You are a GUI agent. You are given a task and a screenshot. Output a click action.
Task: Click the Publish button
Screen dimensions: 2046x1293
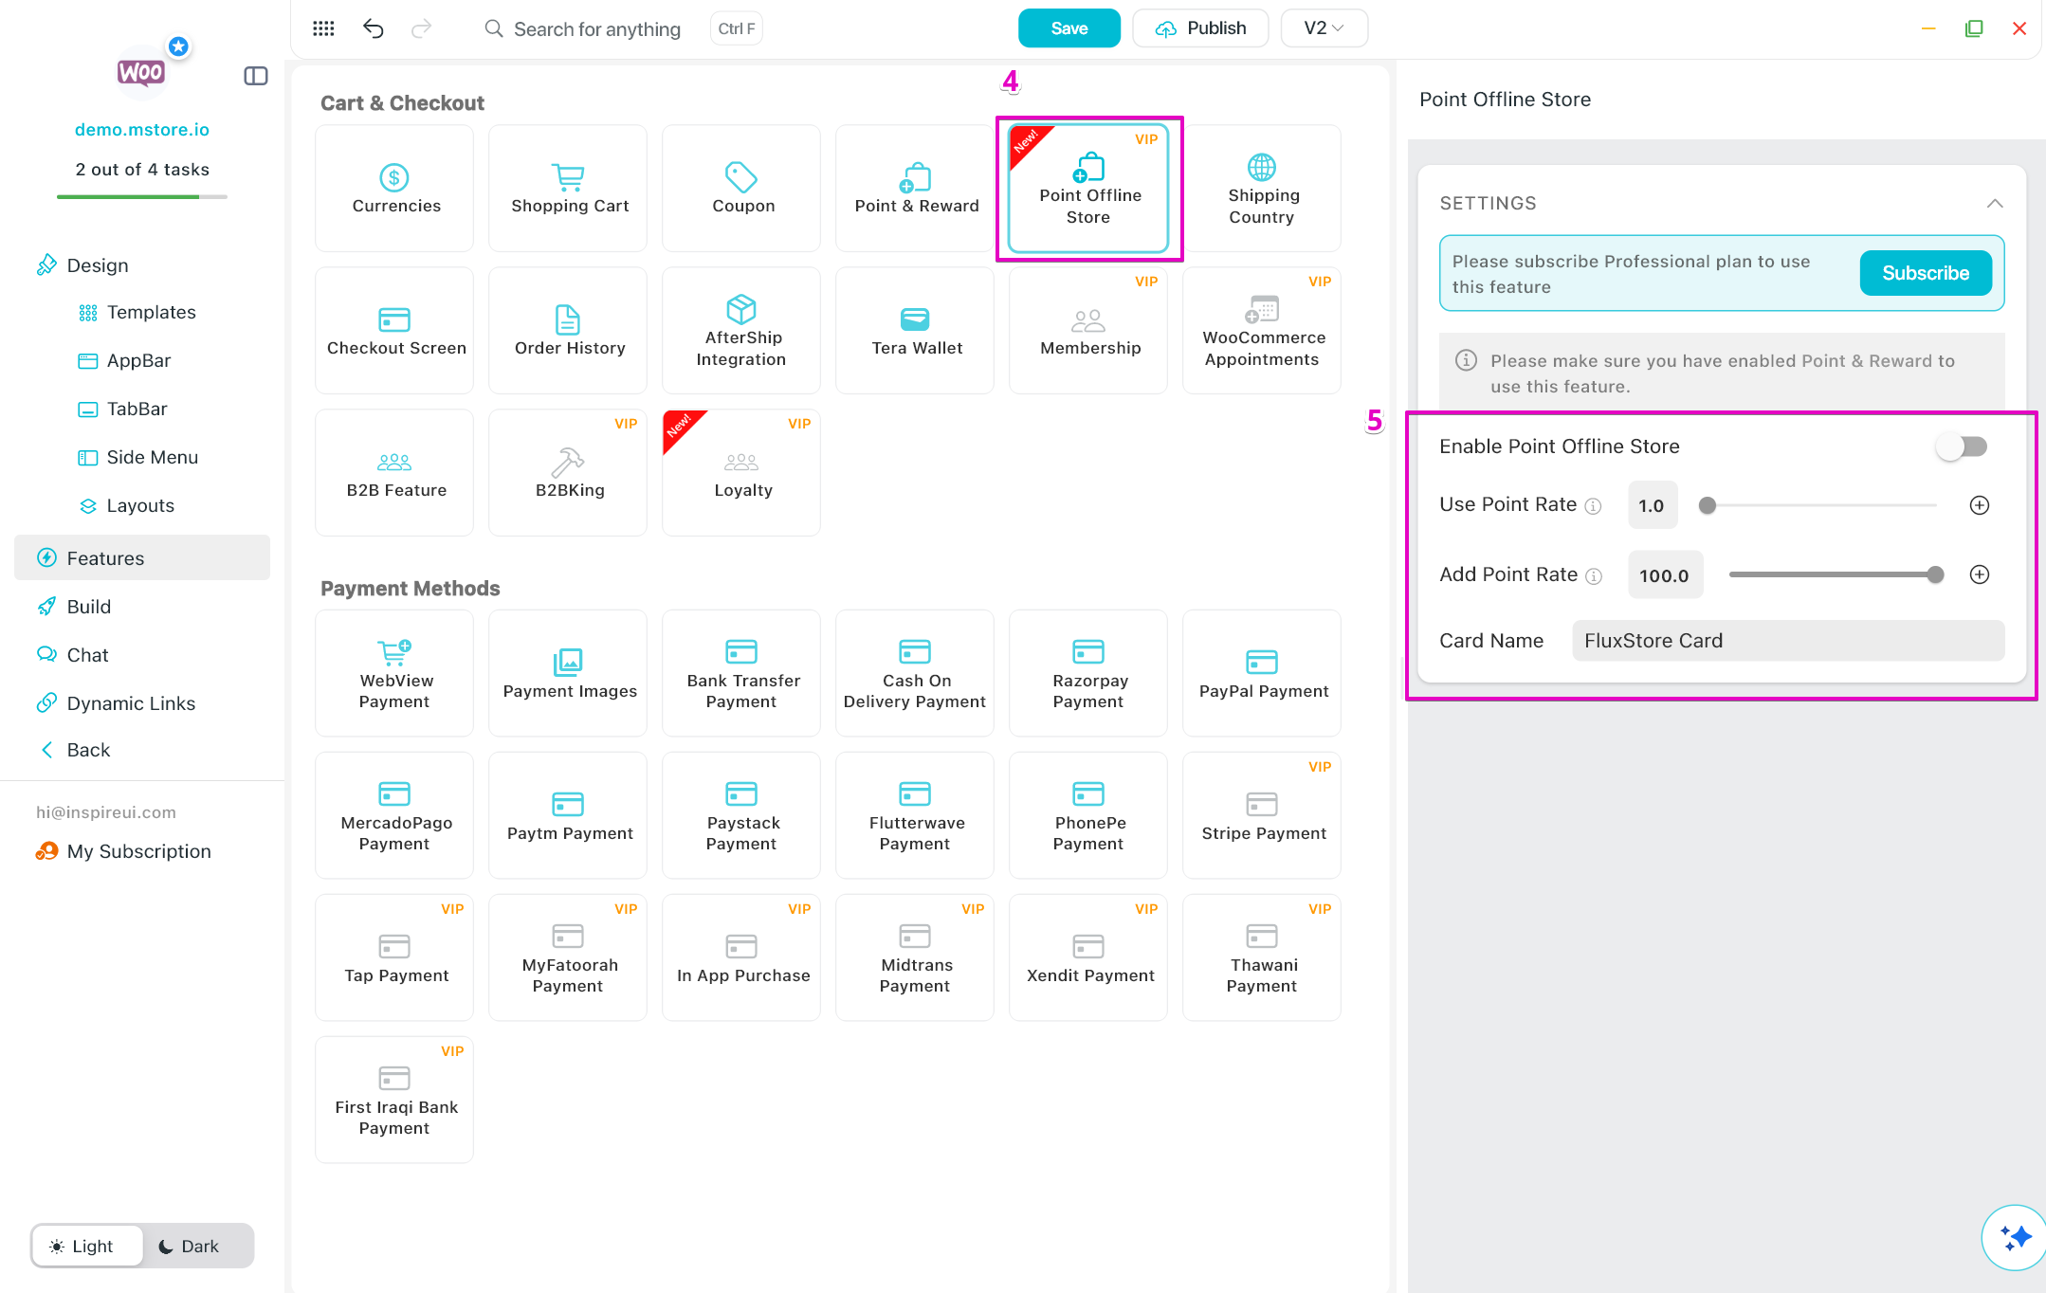1200,28
